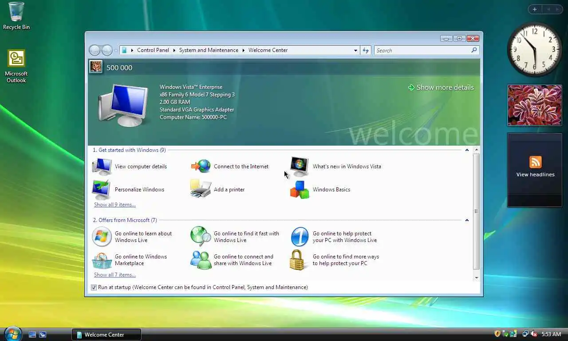Toggle the Run at startup checkbox
Viewport: 568px width, 341px height.
pos(94,287)
